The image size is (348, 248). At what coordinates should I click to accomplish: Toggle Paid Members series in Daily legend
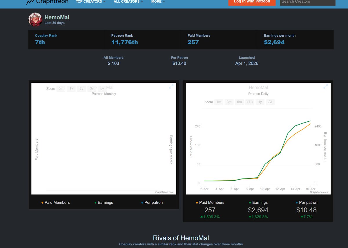210,202
